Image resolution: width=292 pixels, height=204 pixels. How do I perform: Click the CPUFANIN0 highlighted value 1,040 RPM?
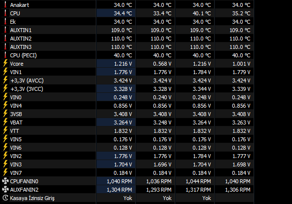[x=119, y=181]
